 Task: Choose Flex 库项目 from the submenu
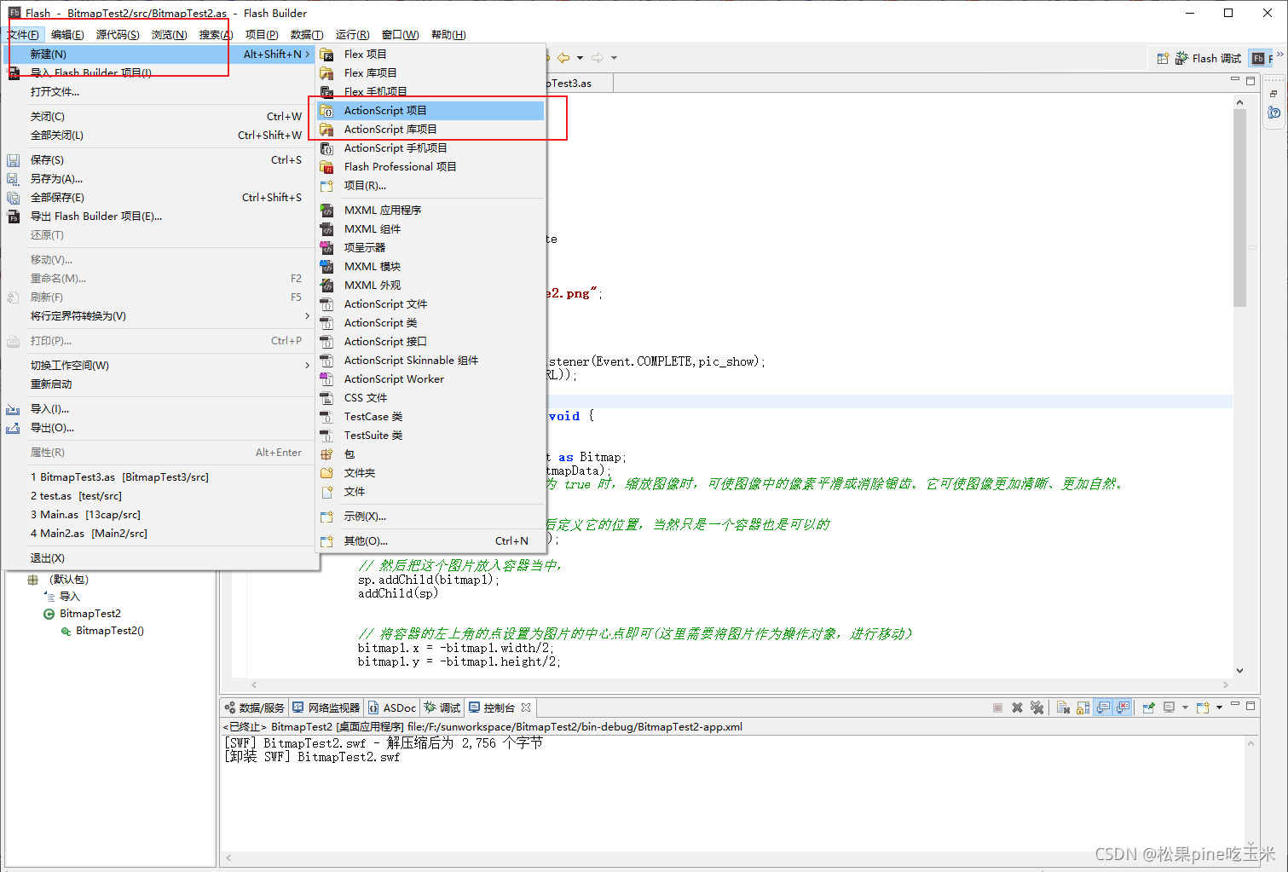(x=430, y=73)
